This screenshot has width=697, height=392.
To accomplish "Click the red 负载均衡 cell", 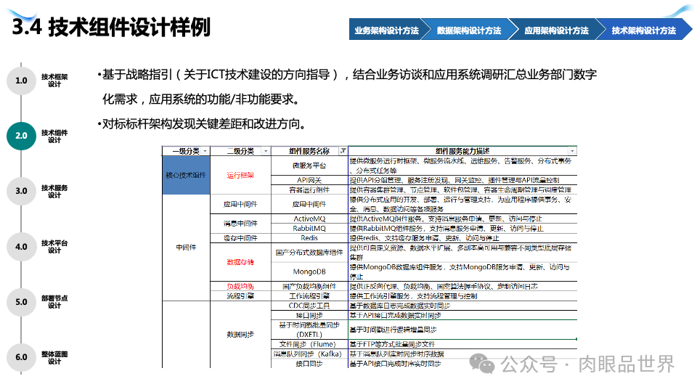I will pyautogui.click(x=240, y=286).
